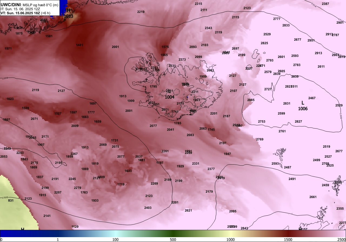
Task: Click the low pressure marker labeled 1004
Action: [x=169, y=95]
